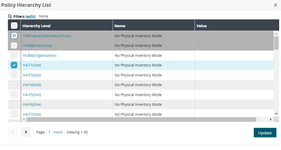
Task: Check the HUB4(Organization) row checkbox
Action: [x=14, y=55]
